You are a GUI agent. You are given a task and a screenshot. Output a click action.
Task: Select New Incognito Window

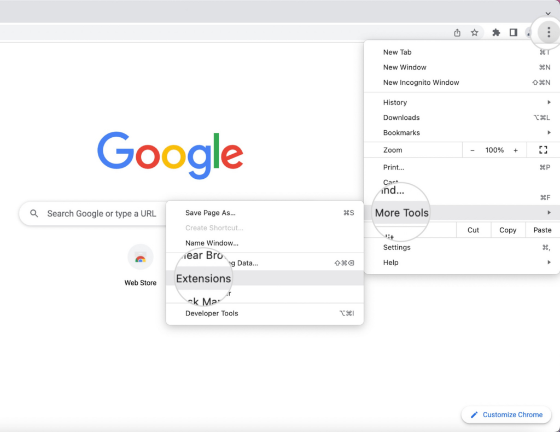[x=421, y=82]
